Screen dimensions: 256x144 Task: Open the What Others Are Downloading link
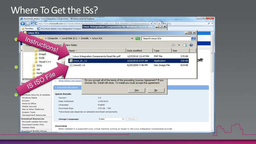point(70,81)
